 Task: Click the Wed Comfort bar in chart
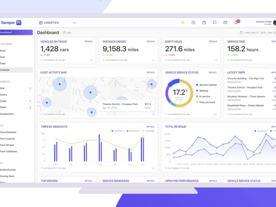pos(99,148)
